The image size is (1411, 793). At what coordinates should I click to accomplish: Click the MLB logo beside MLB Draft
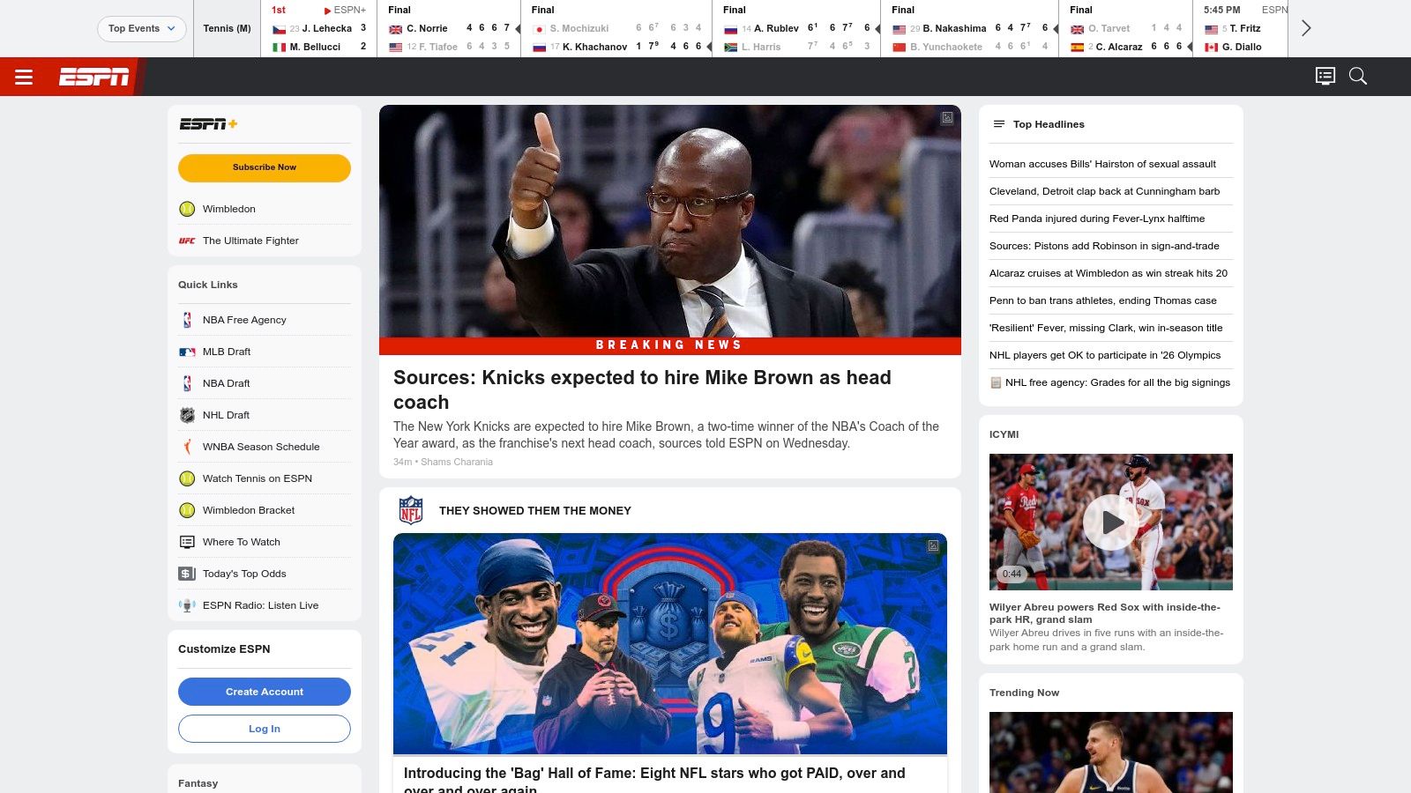click(186, 351)
